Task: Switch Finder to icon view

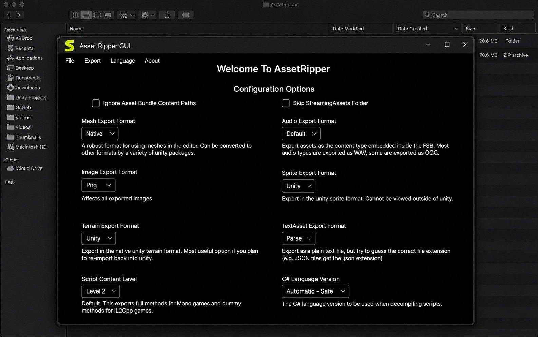Action: click(x=75, y=15)
